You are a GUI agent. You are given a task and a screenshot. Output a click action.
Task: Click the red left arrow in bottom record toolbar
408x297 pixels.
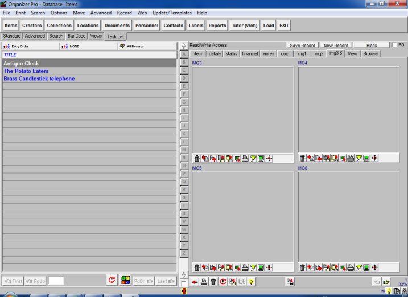[195, 282]
